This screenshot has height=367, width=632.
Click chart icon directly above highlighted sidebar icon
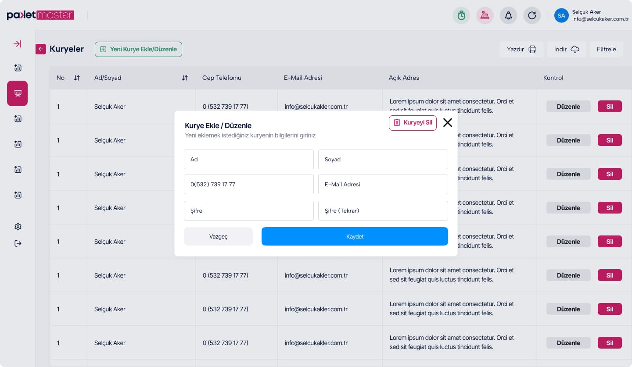(18, 68)
